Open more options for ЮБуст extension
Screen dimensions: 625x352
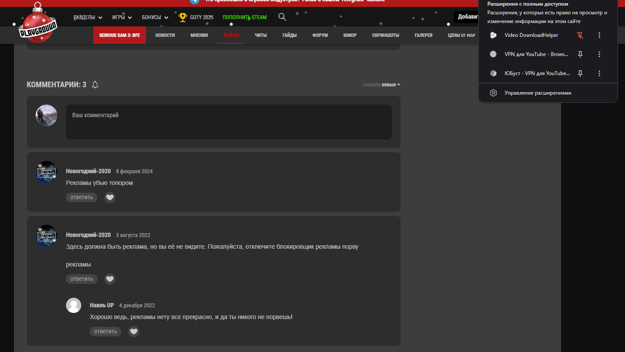coord(599,73)
